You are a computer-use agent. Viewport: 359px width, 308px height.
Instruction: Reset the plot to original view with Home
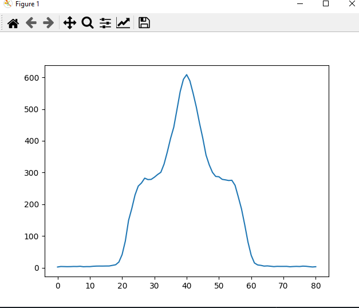[13, 23]
